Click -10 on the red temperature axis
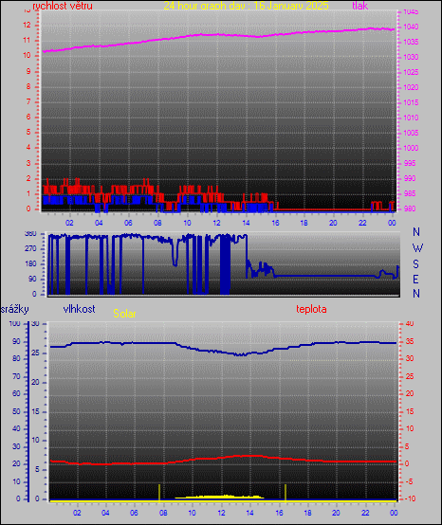442x525 pixels. click(x=410, y=498)
